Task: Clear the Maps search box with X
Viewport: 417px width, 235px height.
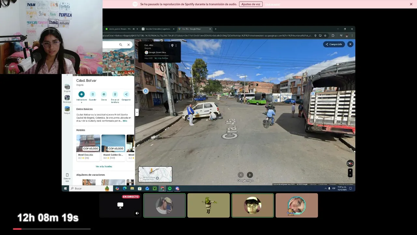Action: pos(128,45)
